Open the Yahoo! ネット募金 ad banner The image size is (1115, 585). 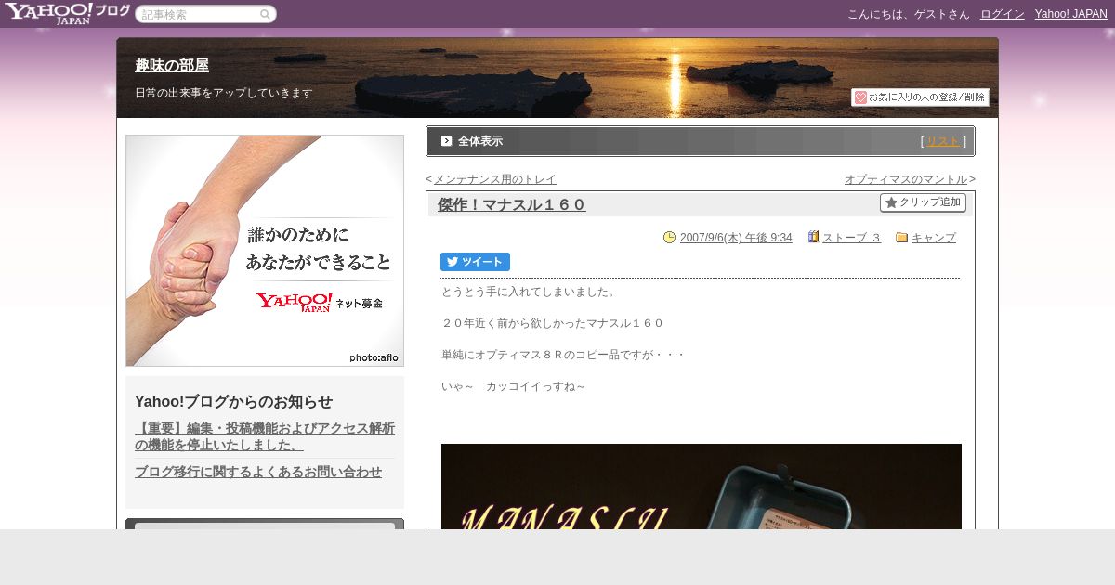coord(265,251)
